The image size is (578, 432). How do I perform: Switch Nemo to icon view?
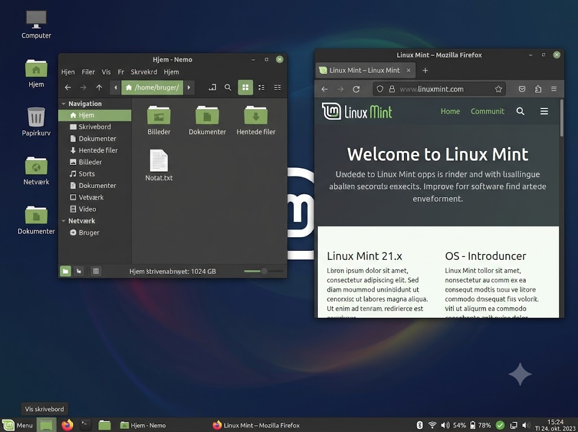[245, 88]
